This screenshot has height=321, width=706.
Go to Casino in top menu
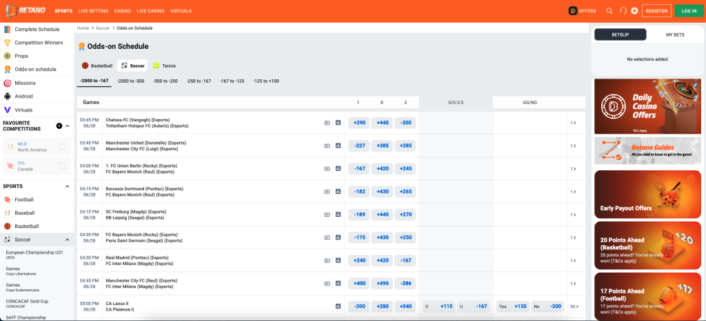point(123,11)
